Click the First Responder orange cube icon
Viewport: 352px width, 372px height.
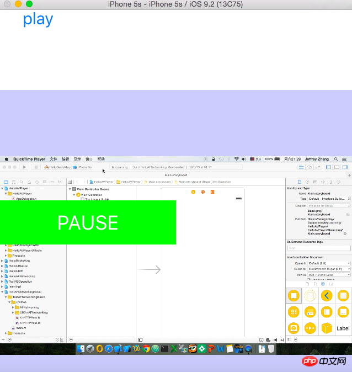pyautogui.click(x=203, y=192)
